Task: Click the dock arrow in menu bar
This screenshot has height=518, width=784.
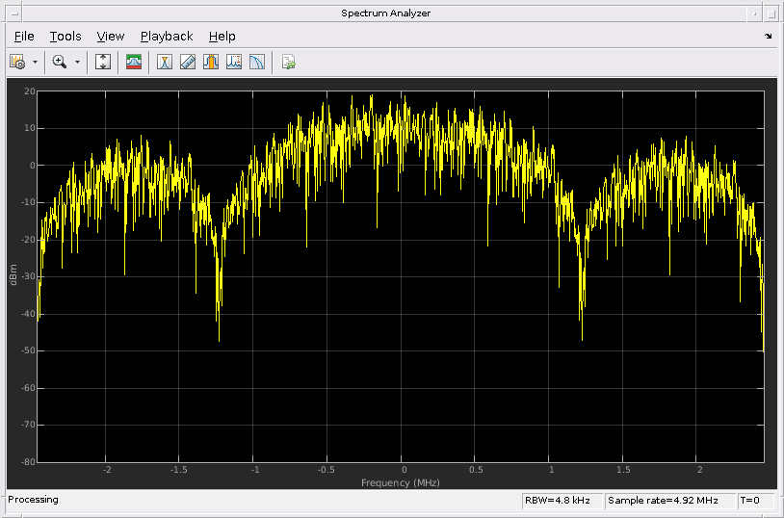Action: point(768,37)
